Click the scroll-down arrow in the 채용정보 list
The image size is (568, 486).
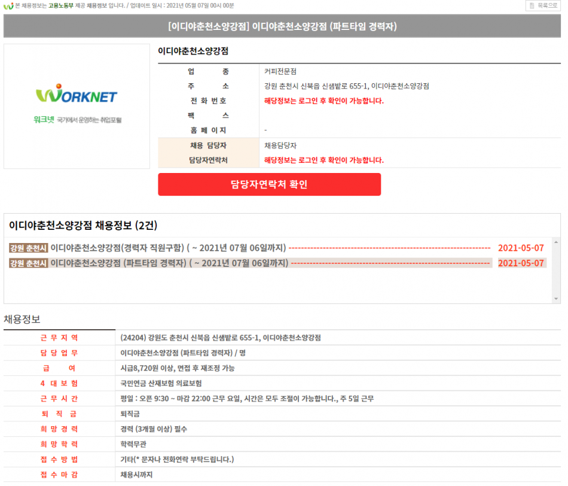tap(556, 299)
